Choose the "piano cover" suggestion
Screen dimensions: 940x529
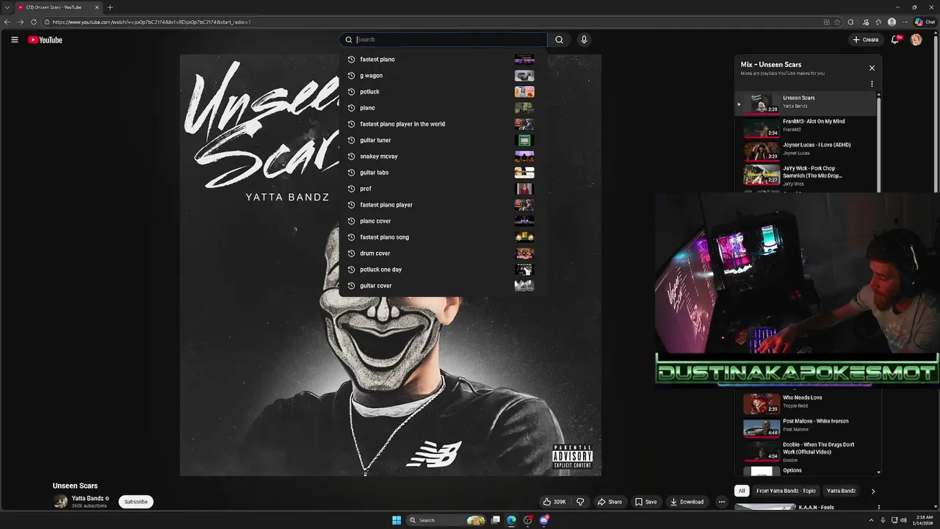(441, 221)
